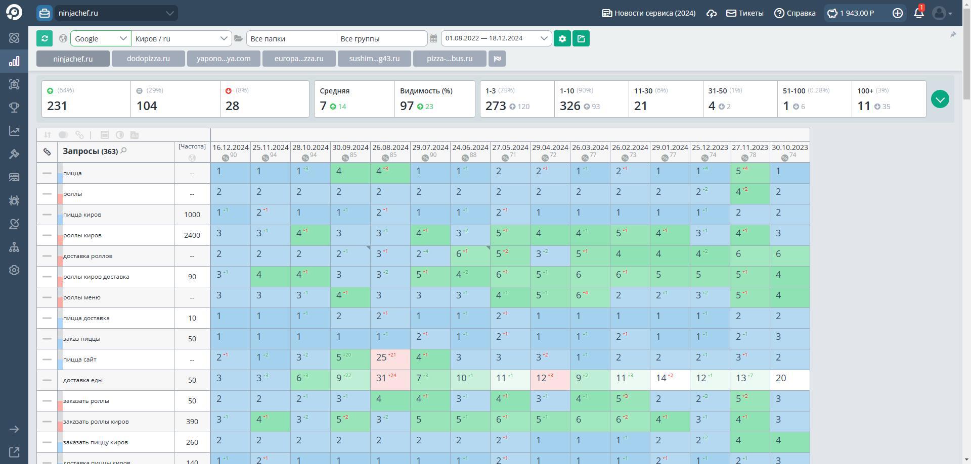
Task: Open the trophy competitors sidebar icon
Action: tap(14, 108)
